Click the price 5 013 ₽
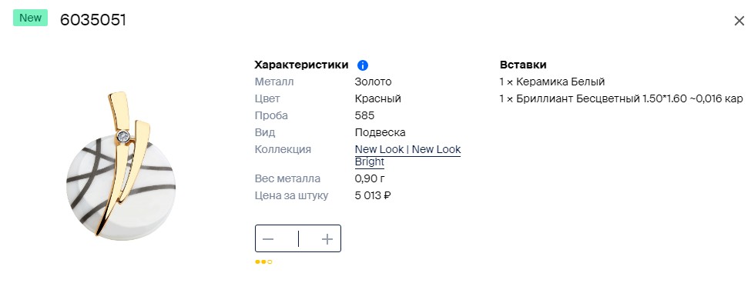The height and width of the screenshot is (283, 751). pyautogui.click(x=373, y=195)
